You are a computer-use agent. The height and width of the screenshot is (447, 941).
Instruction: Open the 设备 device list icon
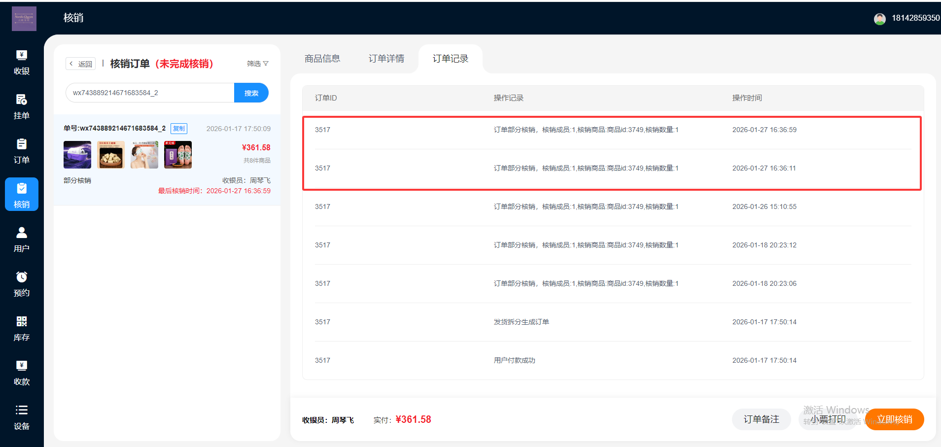(x=22, y=410)
